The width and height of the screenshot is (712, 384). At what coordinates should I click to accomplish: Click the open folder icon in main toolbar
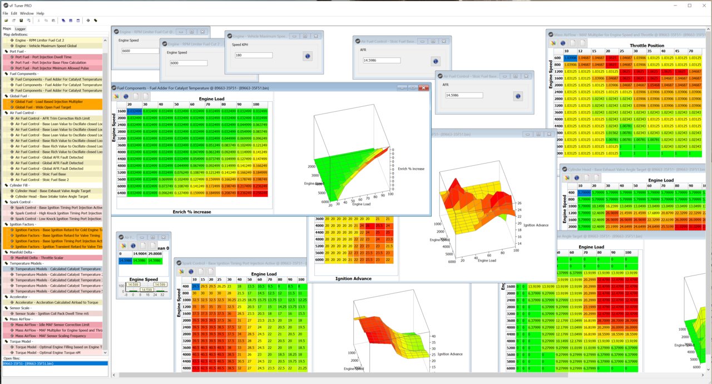click(x=6, y=20)
